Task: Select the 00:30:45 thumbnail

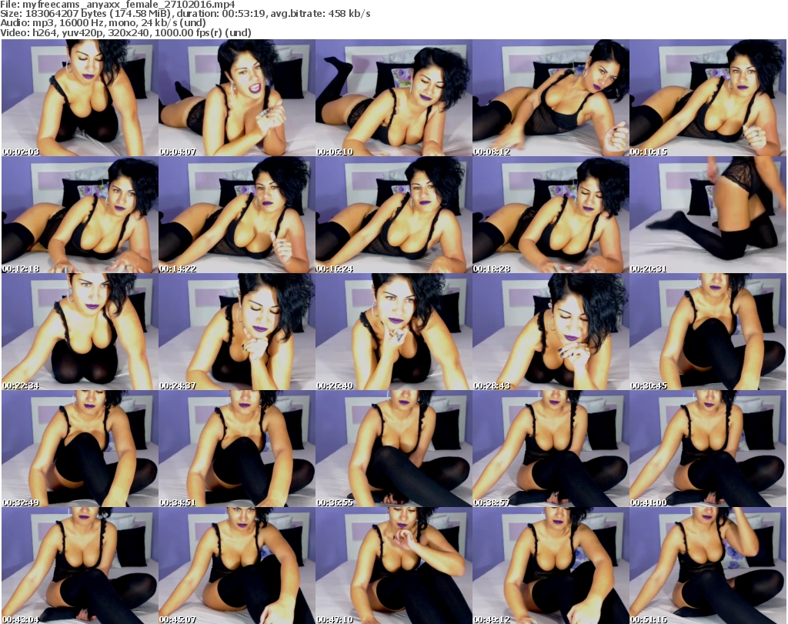Action: click(707, 332)
